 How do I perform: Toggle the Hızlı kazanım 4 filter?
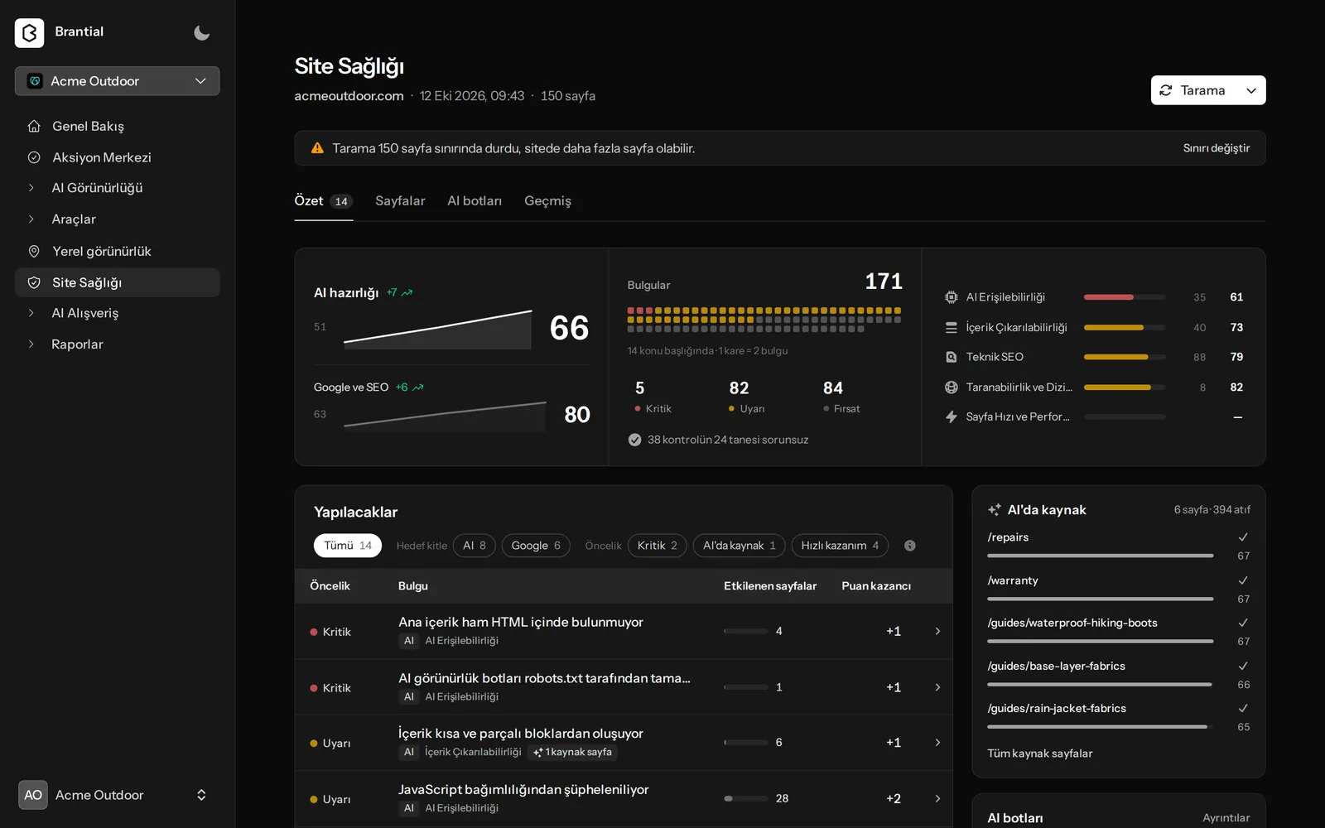[x=840, y=546]
